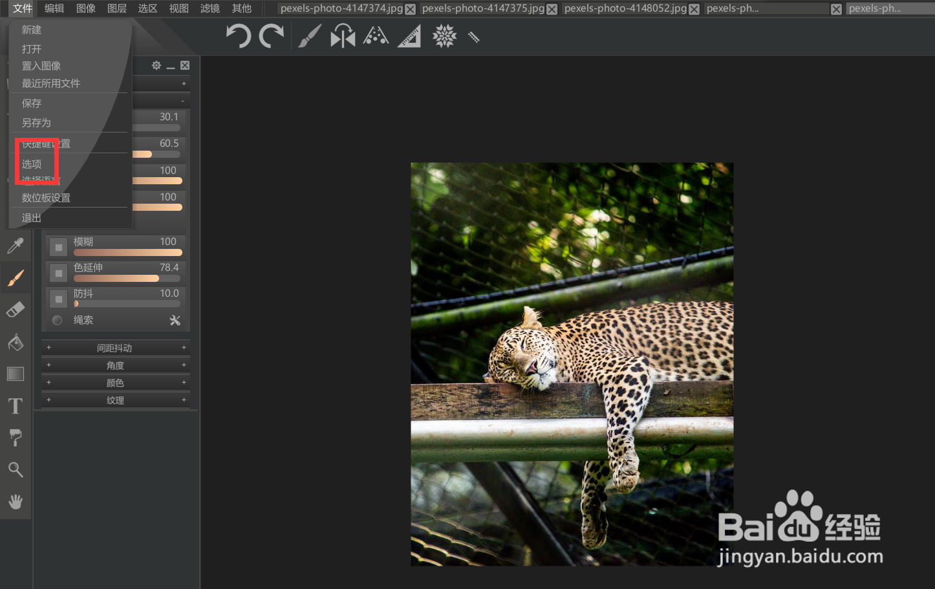
Task: Collapse the open section using the minus sign
Action: click(x=183, y=101)
